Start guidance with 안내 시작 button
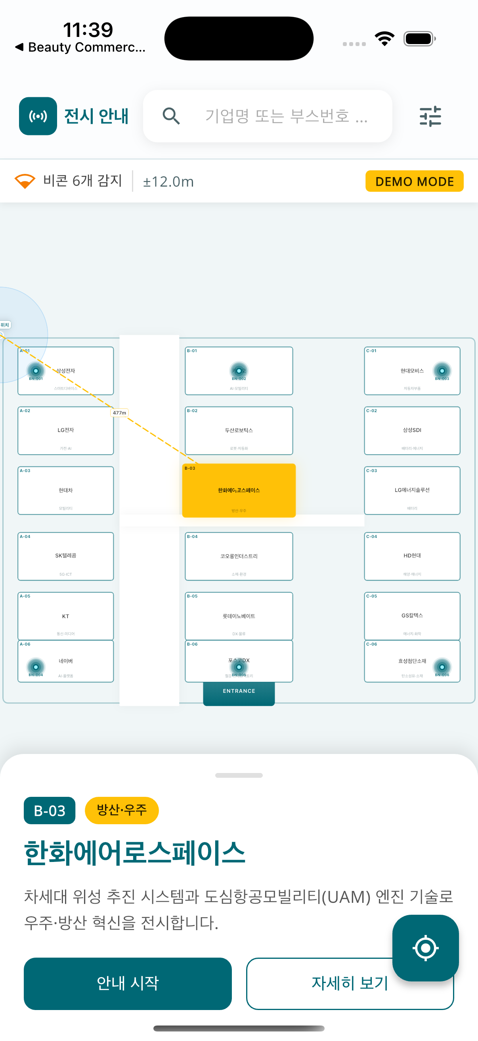This screenshot has width=478, height=1041. (128, 983)
